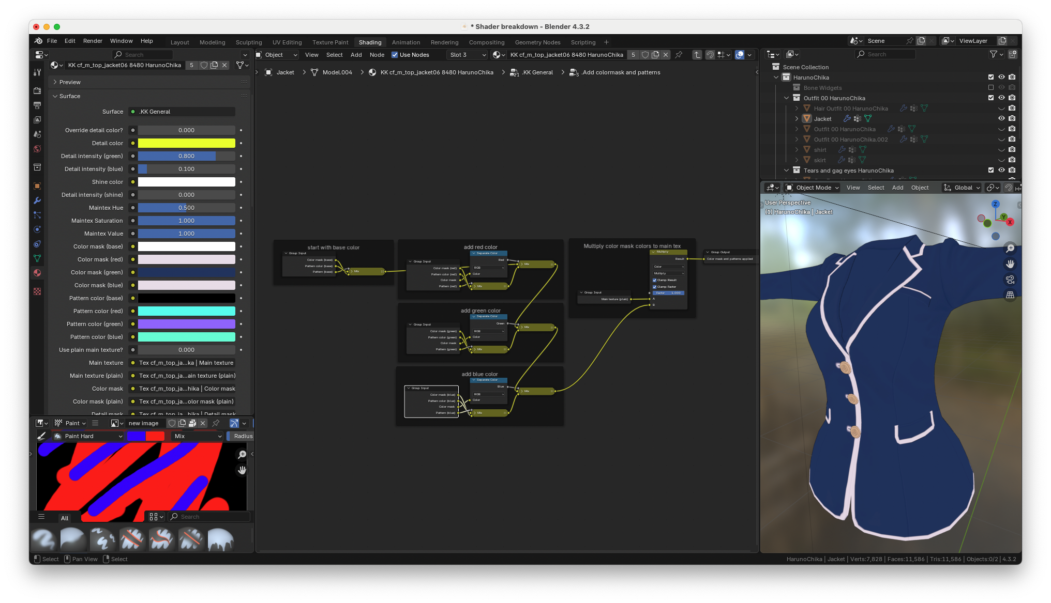Switch to the UV Editing workspace tab

click(287, 42)
